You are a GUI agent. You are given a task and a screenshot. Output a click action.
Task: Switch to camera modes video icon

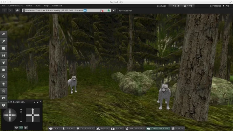click(26, 128)
